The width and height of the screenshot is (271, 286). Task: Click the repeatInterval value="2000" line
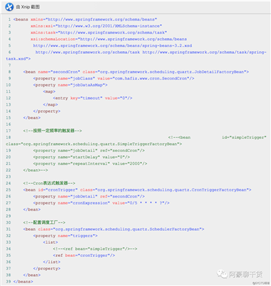click(90, 164)
